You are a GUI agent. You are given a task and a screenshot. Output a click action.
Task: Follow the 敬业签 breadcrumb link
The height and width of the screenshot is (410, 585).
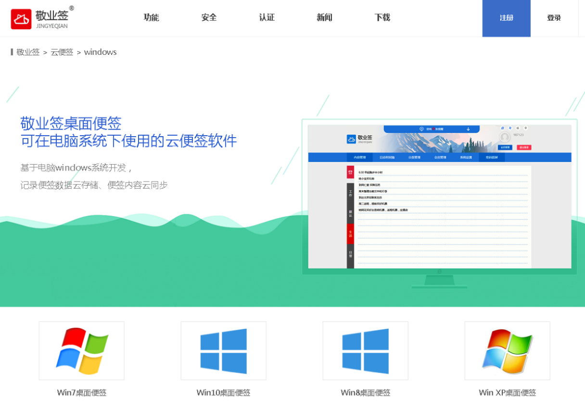[28, 52]
